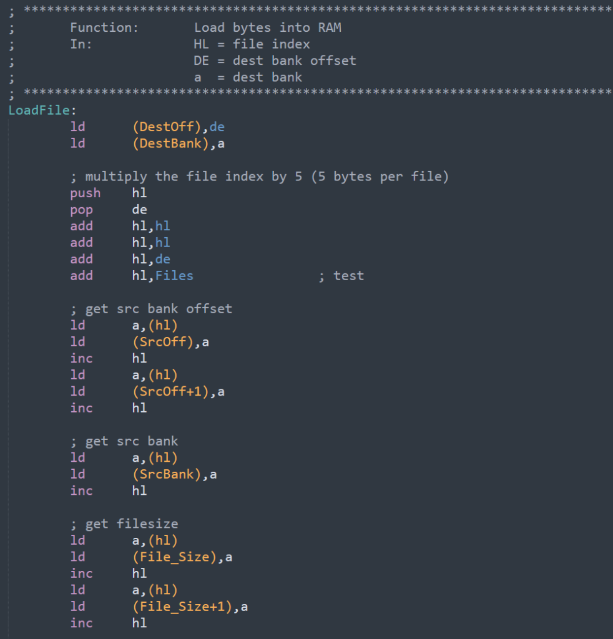The image size is (613, 639).
Task: Click the 'multiply the file index' comment
Action: coord(259,177)
